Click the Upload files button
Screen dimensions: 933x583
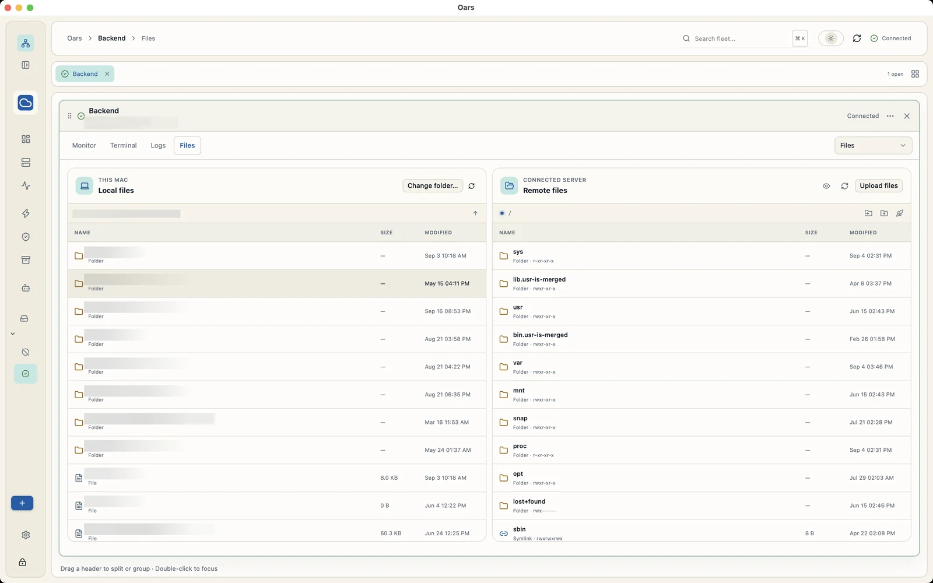tap(879, 186)
